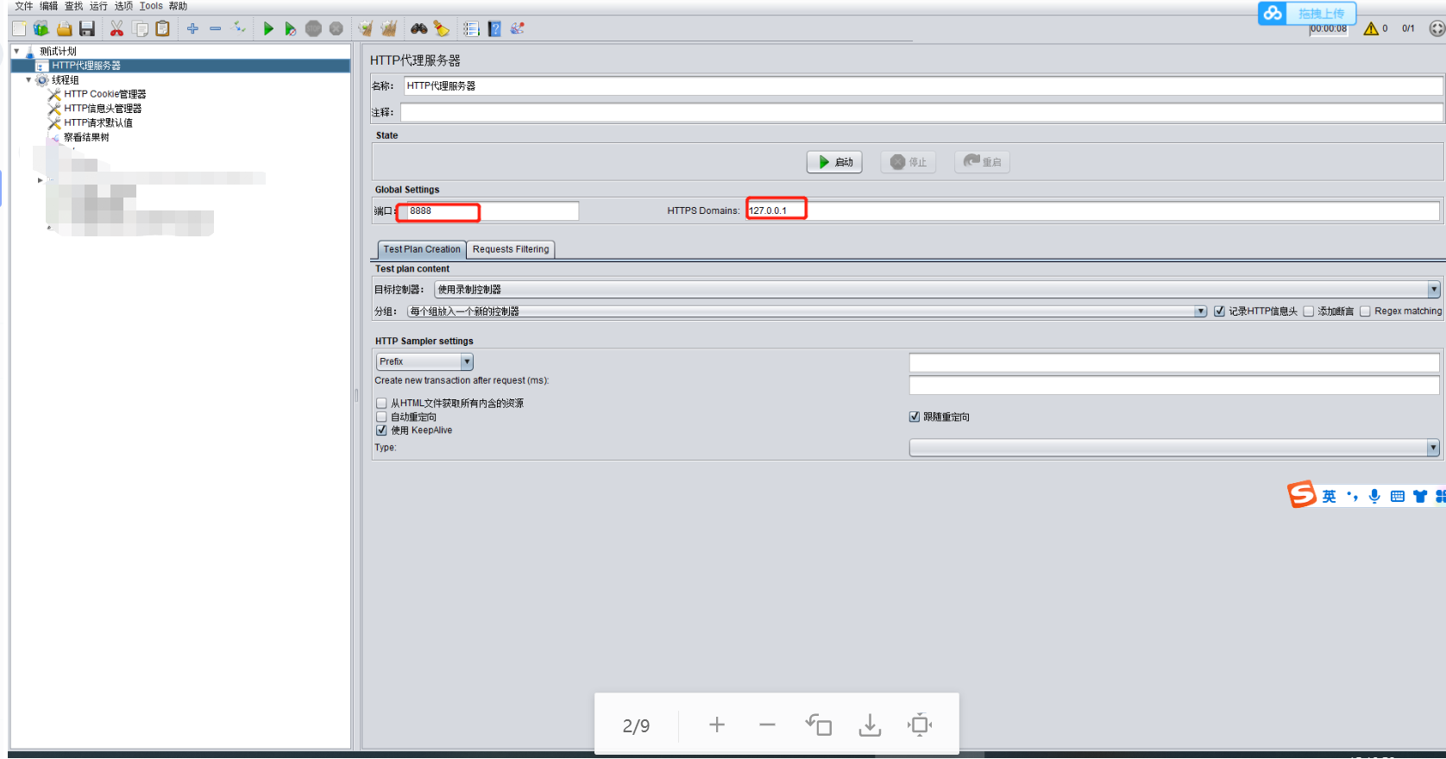The image size is (1446, 759).
Task: Open Search with the binoculars icon
Action: point(419,29)
